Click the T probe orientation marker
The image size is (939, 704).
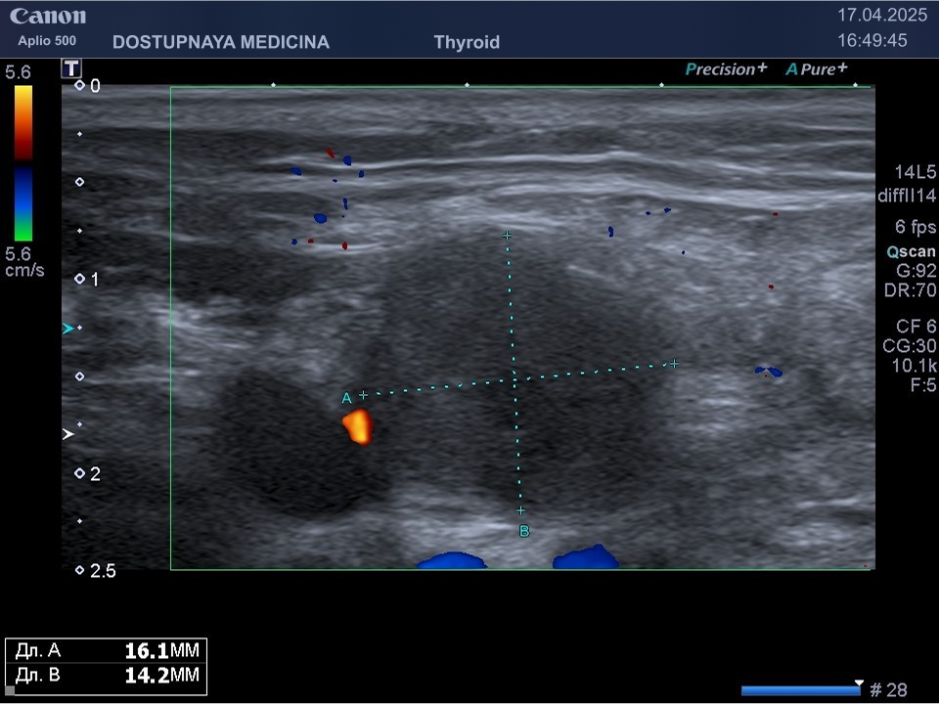tap(71, 67)
